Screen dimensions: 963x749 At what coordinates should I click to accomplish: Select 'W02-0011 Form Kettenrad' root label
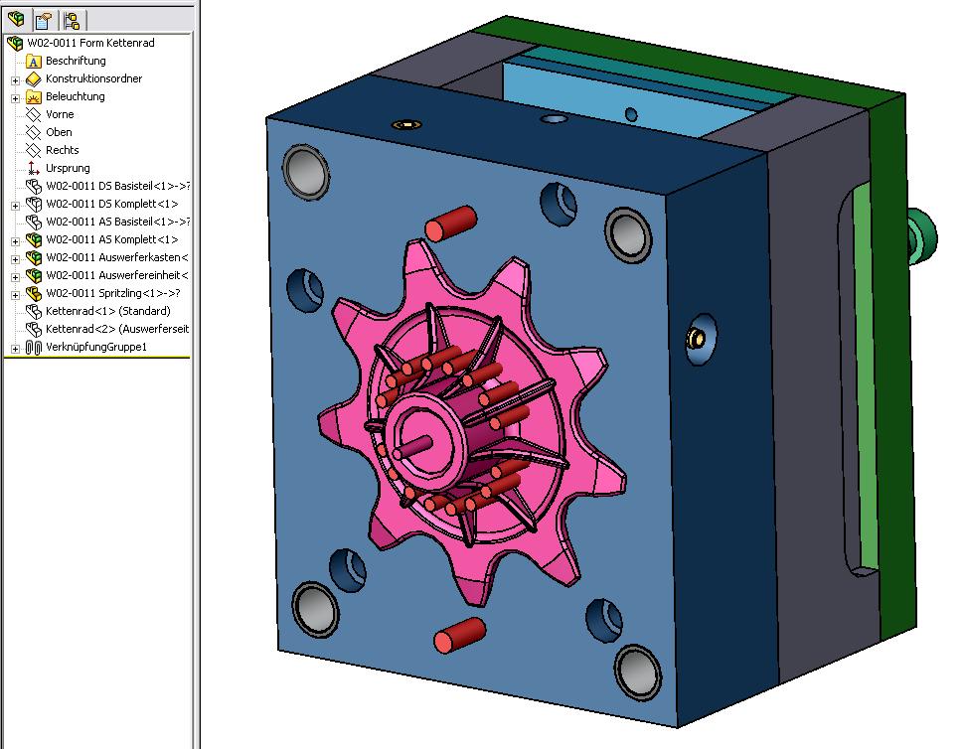[90, 43]
